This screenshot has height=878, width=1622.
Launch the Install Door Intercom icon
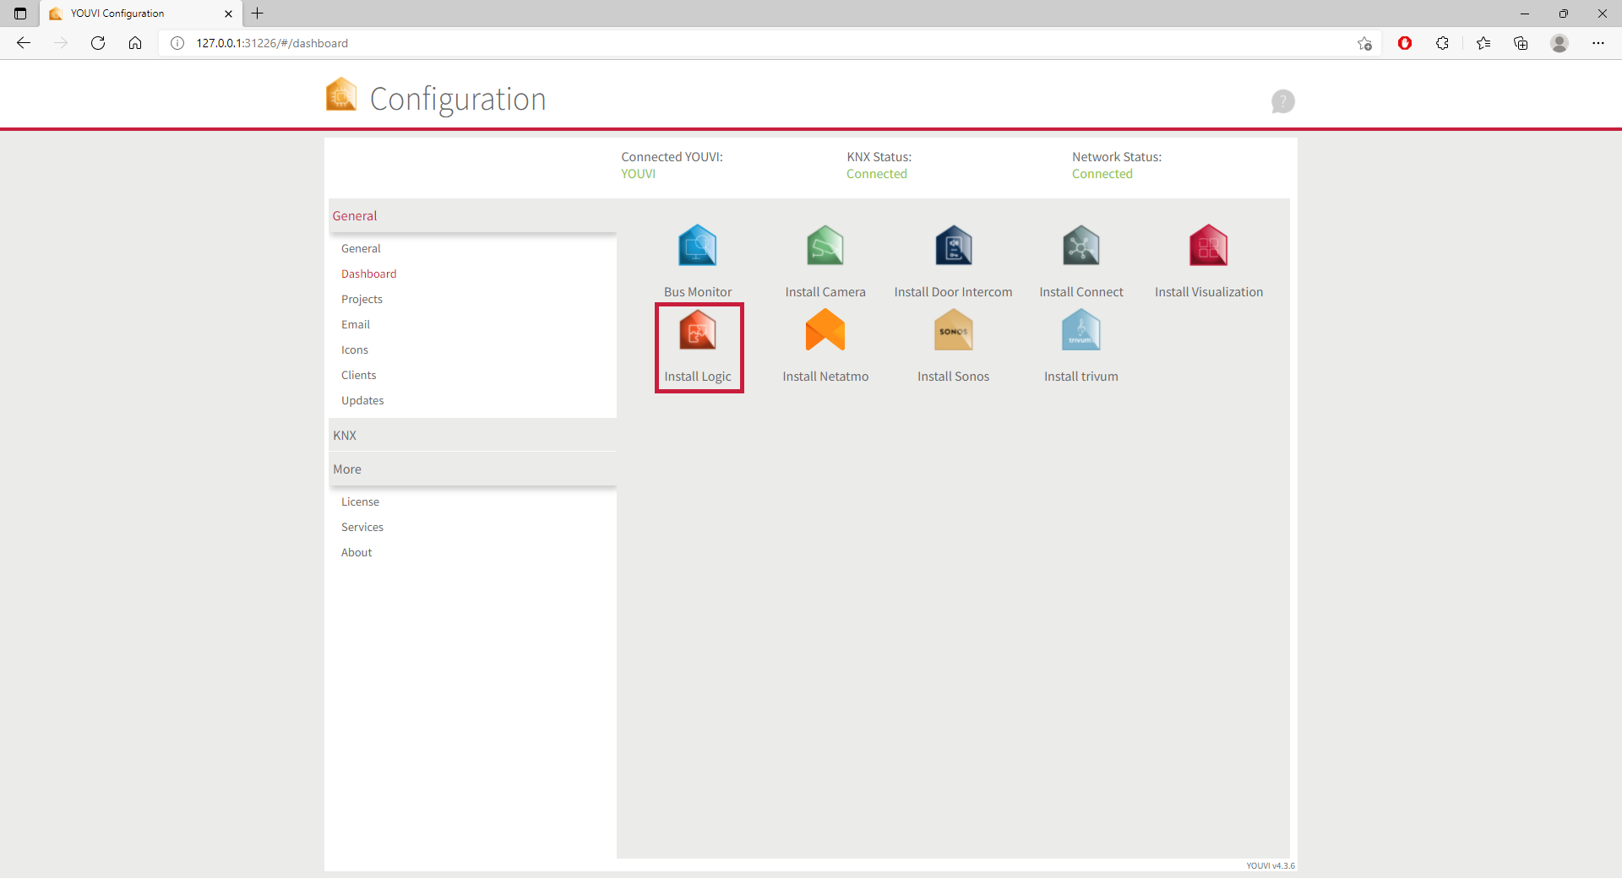[954, 246]
